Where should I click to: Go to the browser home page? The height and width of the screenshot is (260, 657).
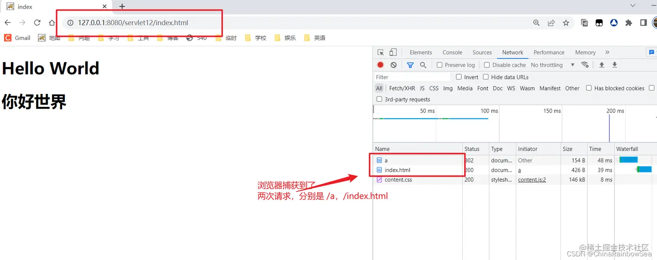point(52,23)
